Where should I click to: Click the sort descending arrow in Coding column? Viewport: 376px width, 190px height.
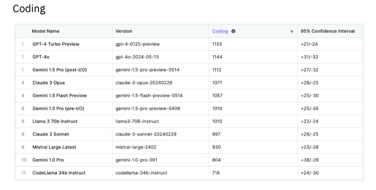point(292,31)
